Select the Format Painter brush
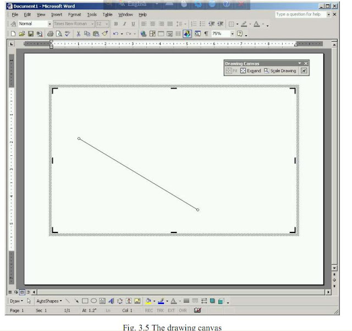 pyautogui.click(x=105, y=34)
